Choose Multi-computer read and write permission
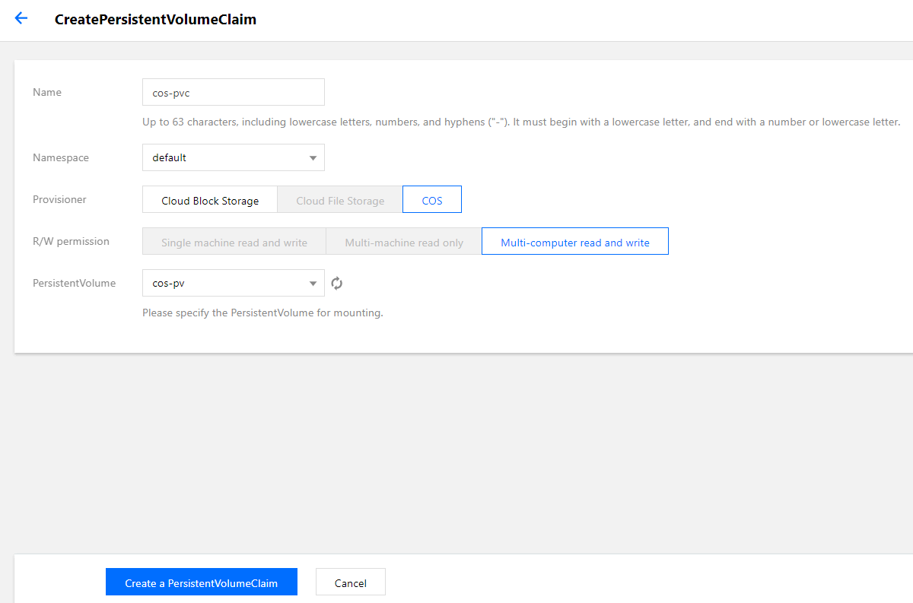Viewport: 913px width, 603px height. click(575, 243)
